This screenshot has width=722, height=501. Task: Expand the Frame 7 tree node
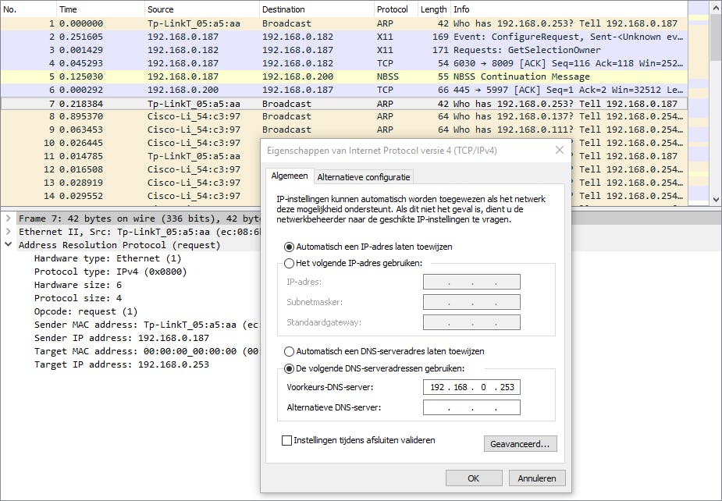click(x=8, y=218)
